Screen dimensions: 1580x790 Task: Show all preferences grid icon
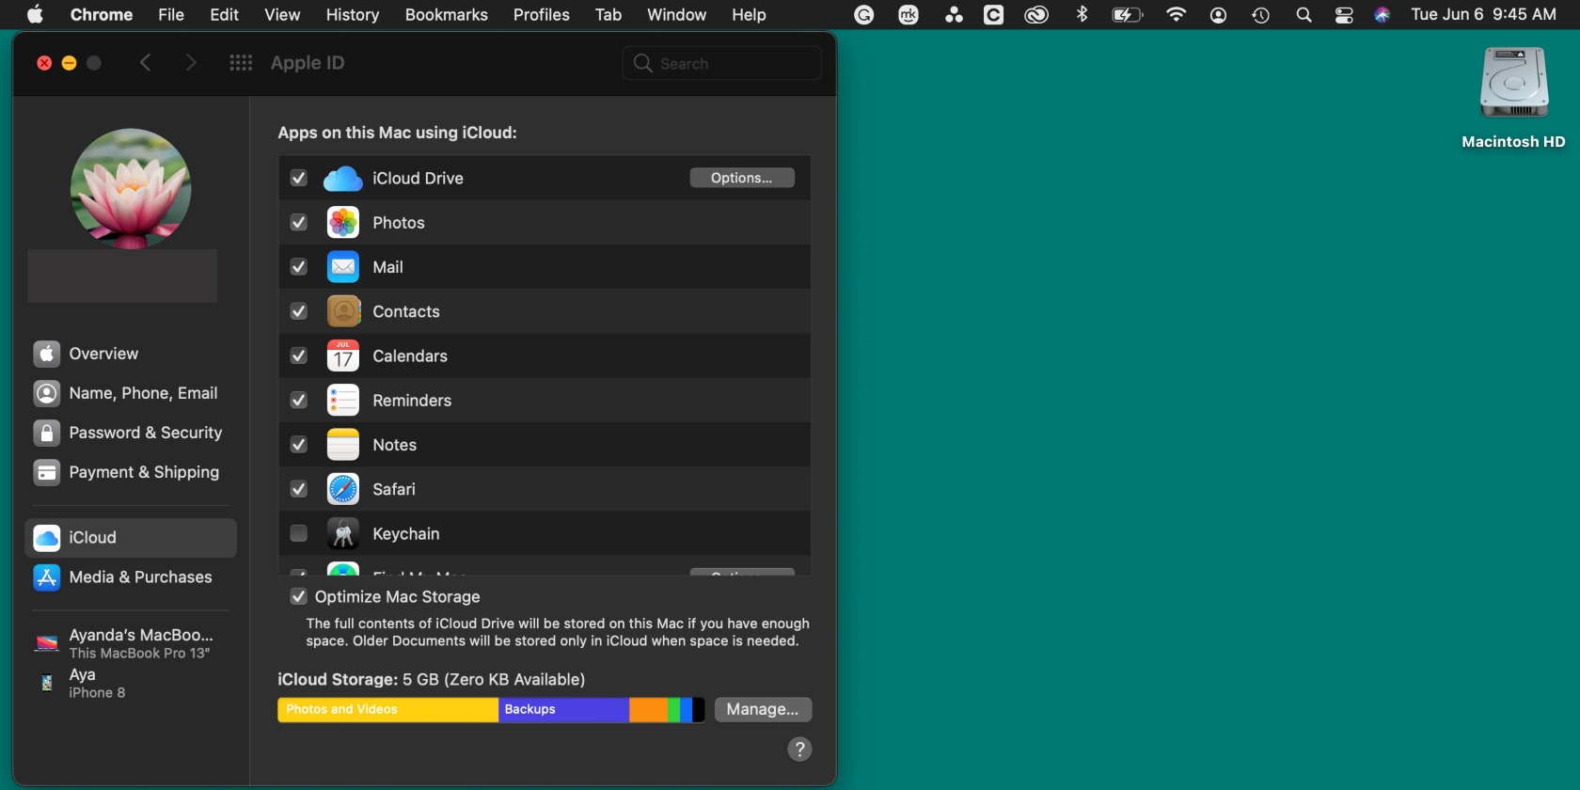241,63
